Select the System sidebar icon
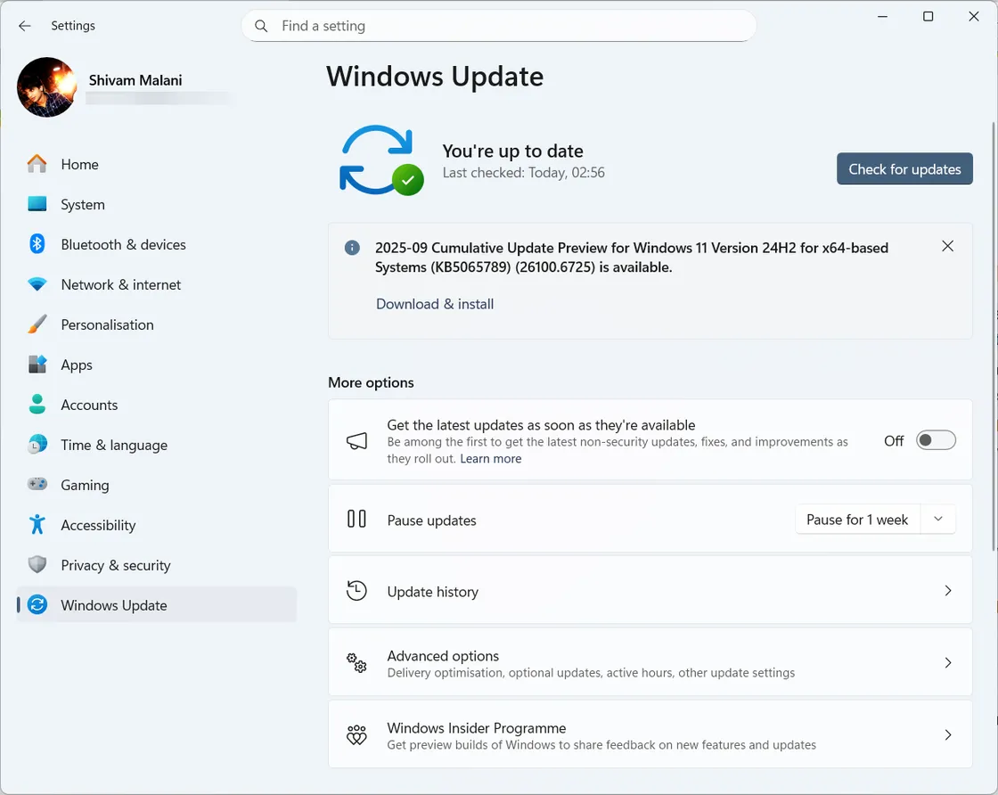998x795 pixels. click(37, 204)
